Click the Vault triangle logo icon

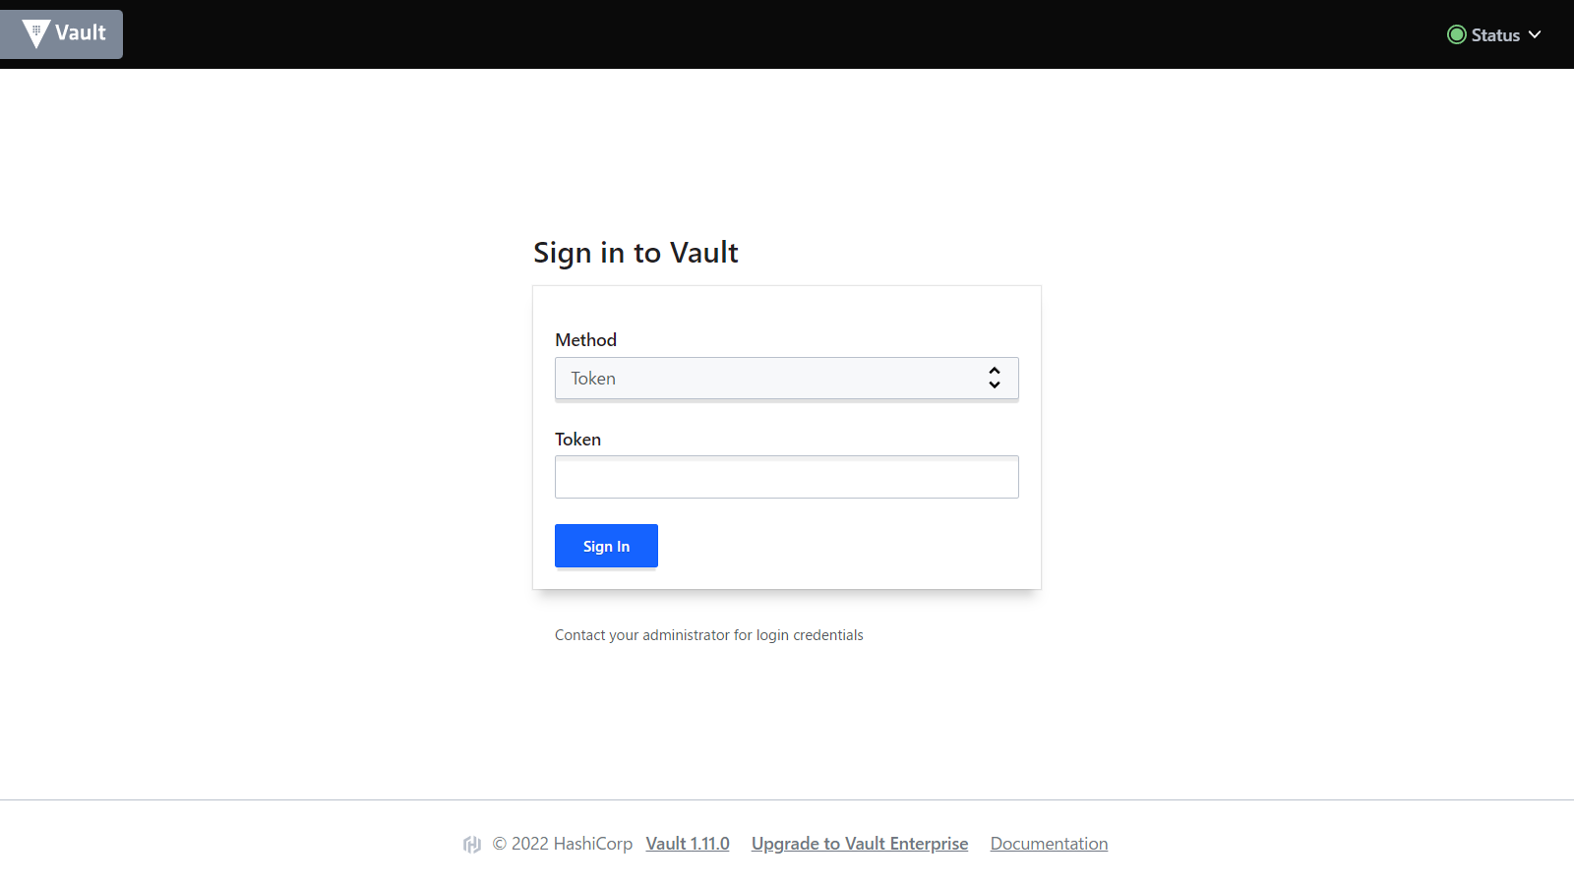[x=36, y=34]
